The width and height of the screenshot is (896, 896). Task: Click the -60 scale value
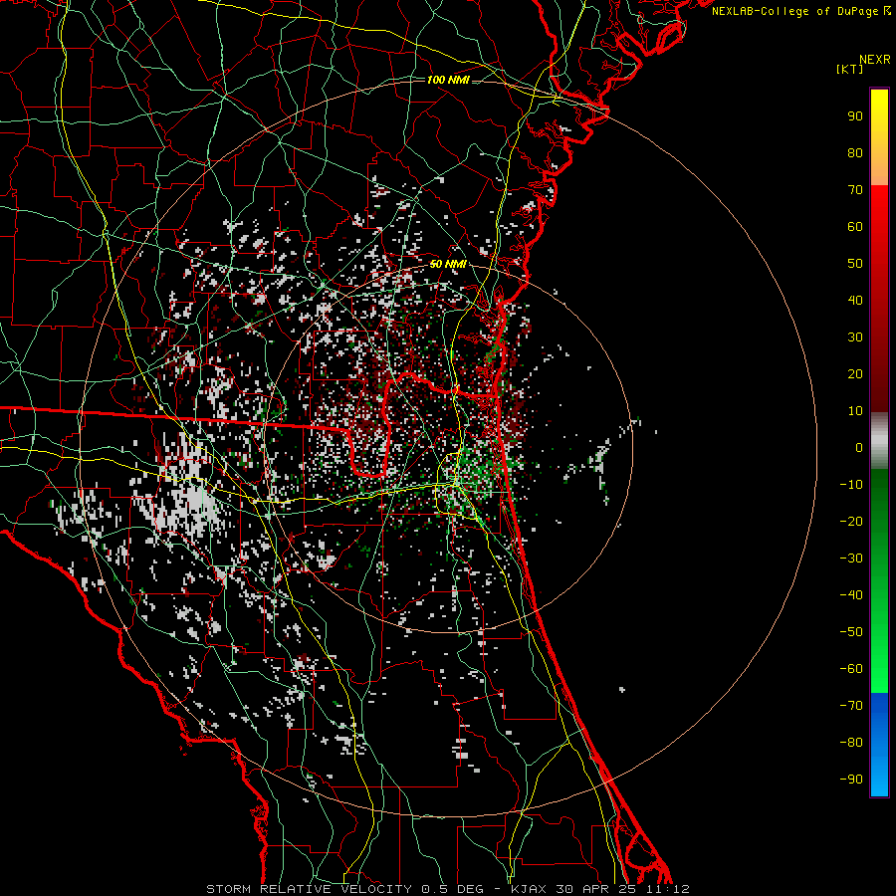851,669
